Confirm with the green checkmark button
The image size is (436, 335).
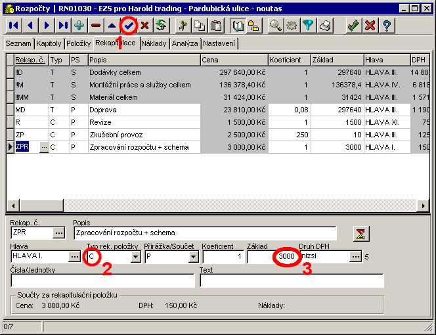pos(353,26)
